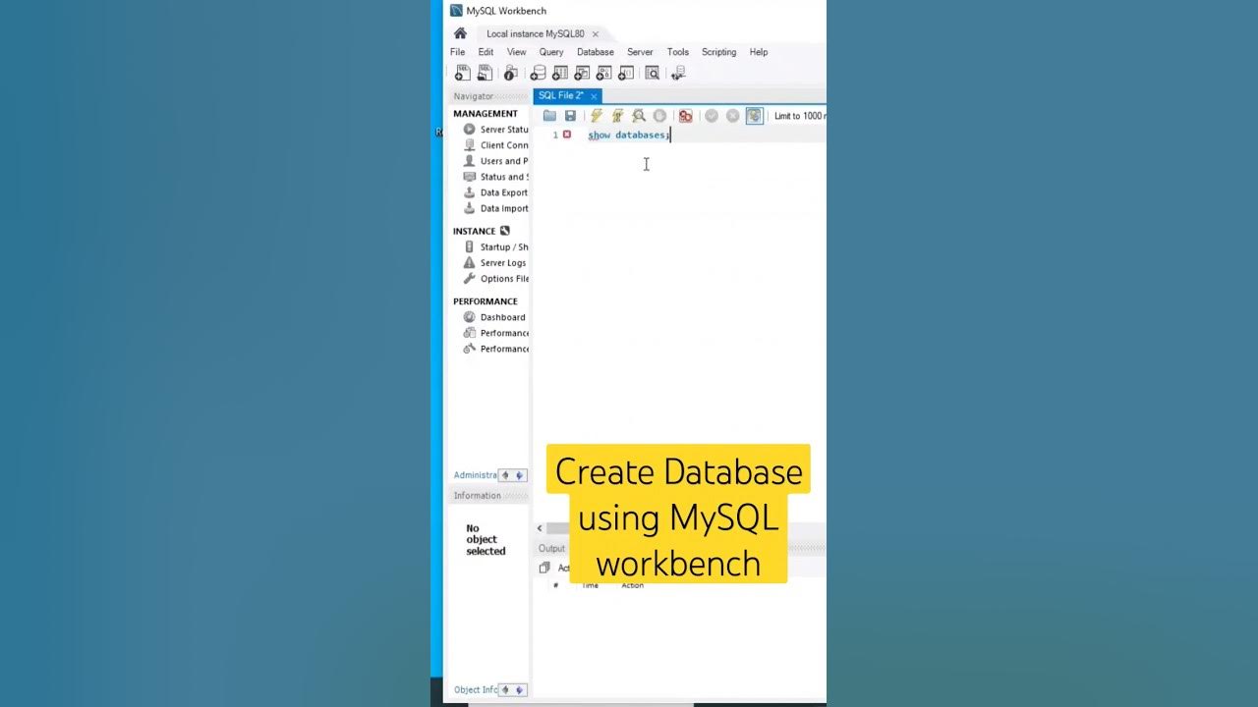Image resolution: width=1258 pixels, height=707 pixels.
Task: Commit the transaction icon
Action: (712, 116)
